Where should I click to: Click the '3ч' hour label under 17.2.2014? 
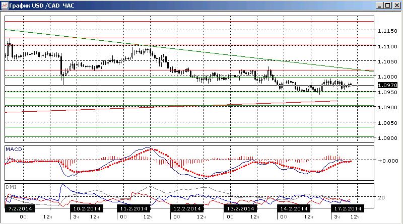coord(337,217)
